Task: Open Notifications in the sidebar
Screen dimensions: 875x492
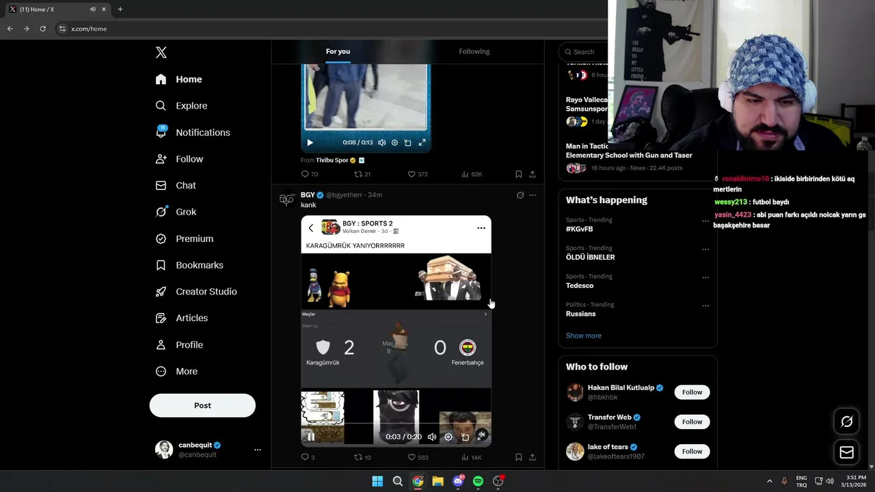Action: click(x=193, y=133)
